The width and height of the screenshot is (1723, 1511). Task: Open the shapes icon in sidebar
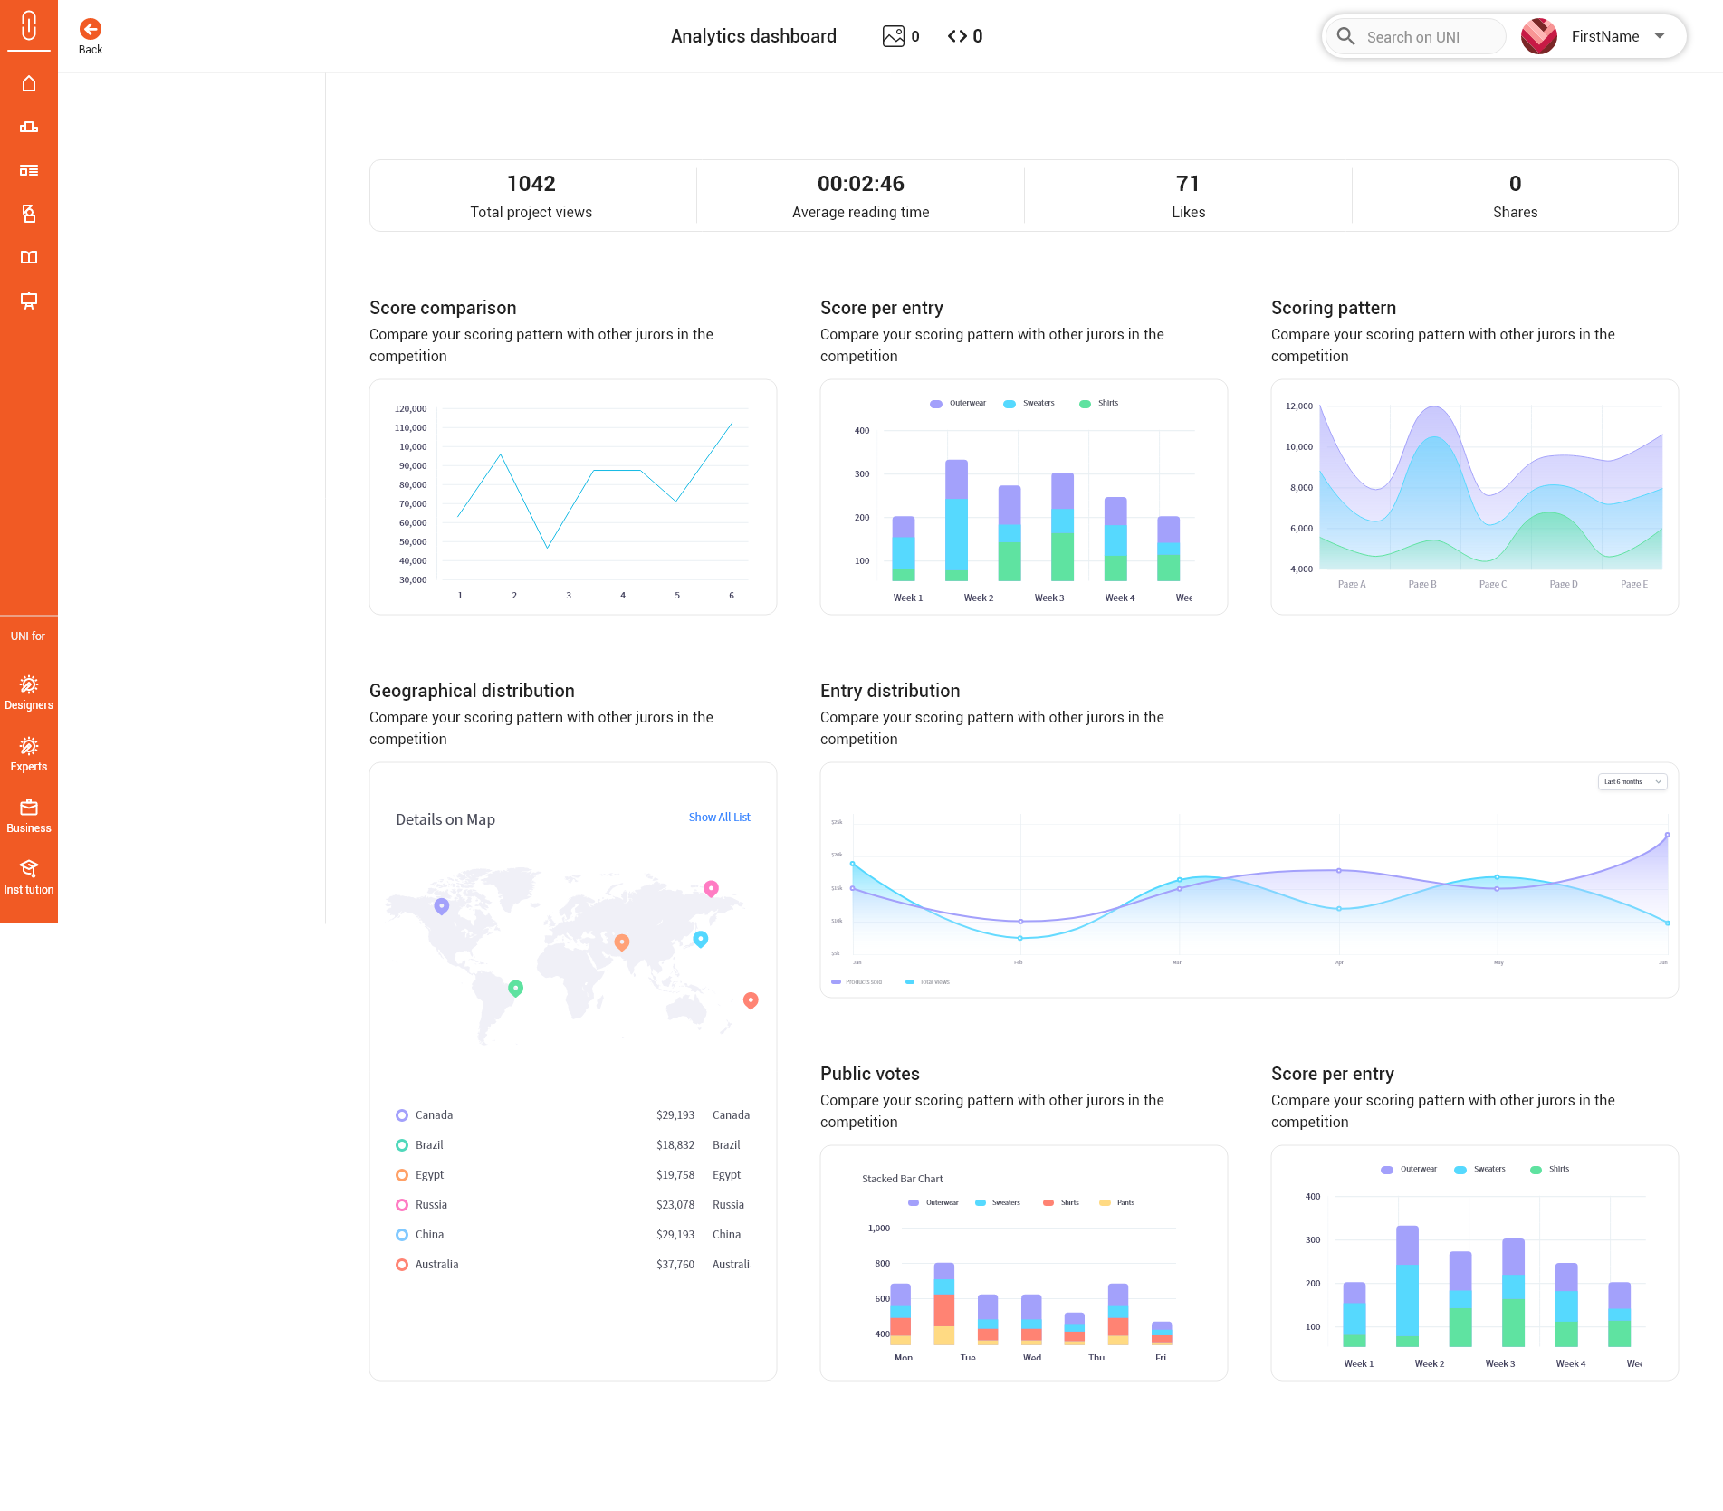pyautogui.click(x=29, y=214)
